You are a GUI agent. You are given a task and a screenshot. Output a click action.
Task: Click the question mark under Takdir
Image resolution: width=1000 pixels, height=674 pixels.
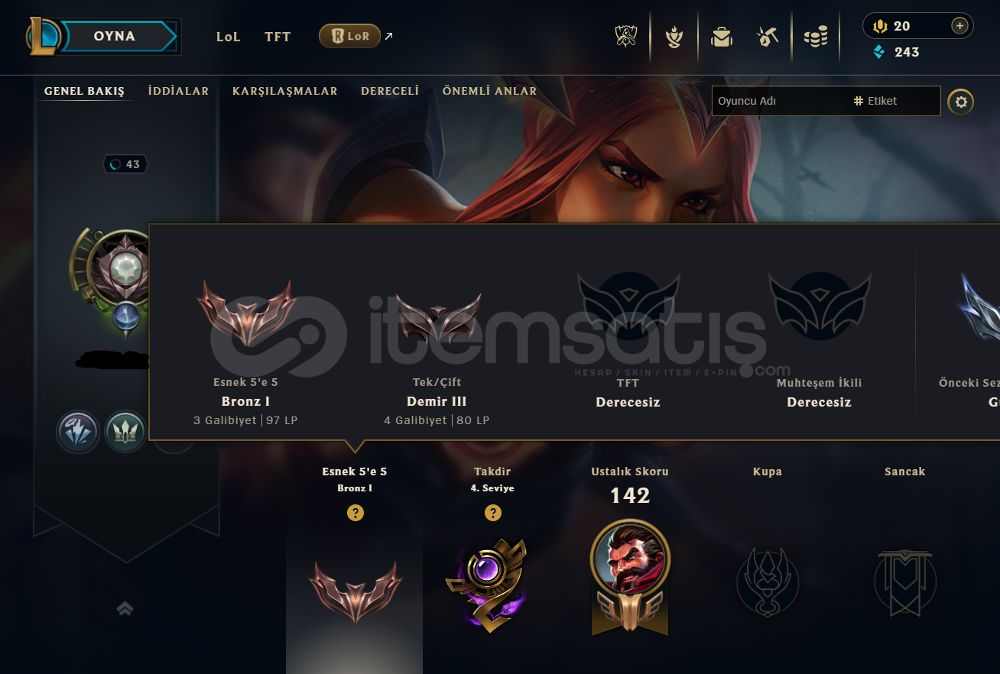[x=493, y=513]
